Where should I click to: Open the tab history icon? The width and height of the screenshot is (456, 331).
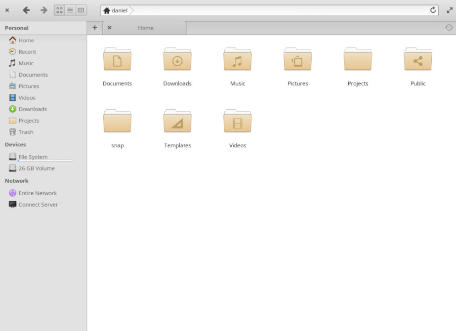click(x=449, y=28)
